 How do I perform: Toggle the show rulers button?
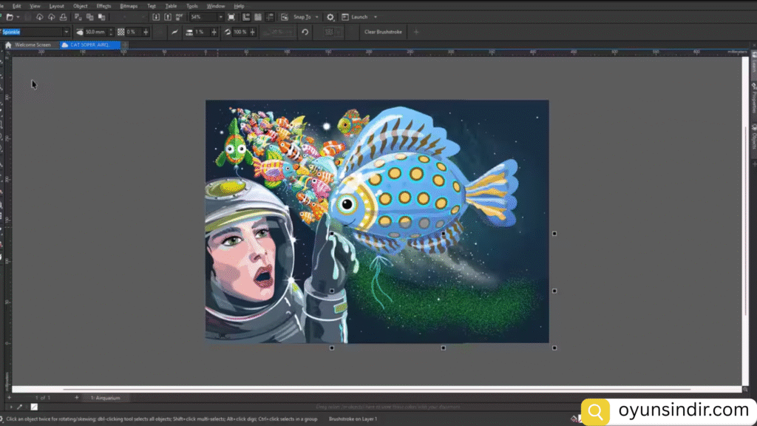point(247,17)
